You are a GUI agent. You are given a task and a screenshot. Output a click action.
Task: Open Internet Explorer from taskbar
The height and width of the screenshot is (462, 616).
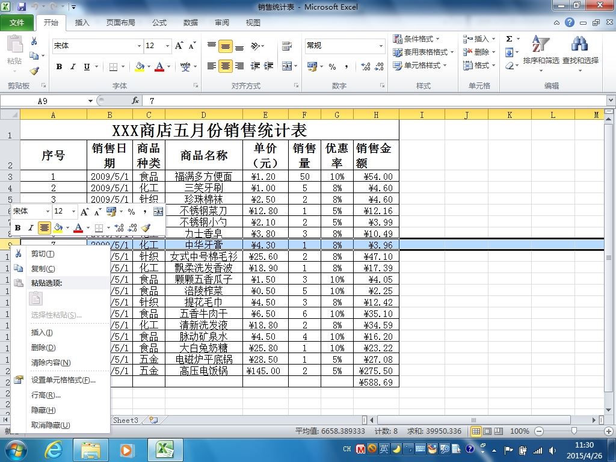click(54, 449)
